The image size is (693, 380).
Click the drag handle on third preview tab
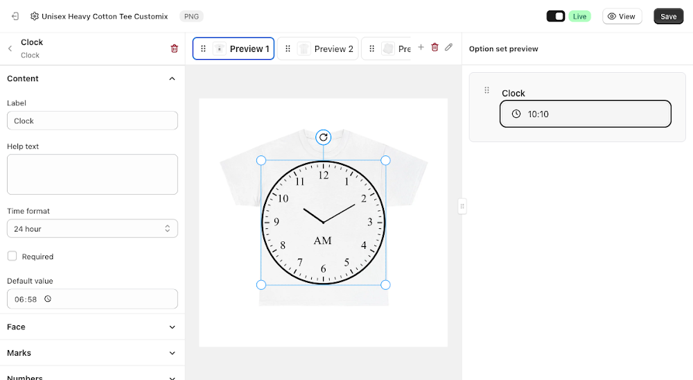pyautogui.click(x=371, y=49)
